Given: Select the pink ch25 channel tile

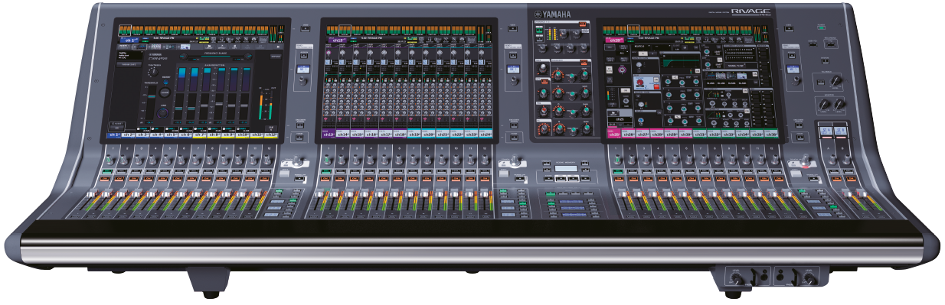Looking at the screenshot, I should point(613,134).
